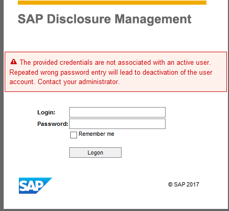Click the word 'Management' in title
The width and height of the screenshot is (229, 211).
(153, 19)
